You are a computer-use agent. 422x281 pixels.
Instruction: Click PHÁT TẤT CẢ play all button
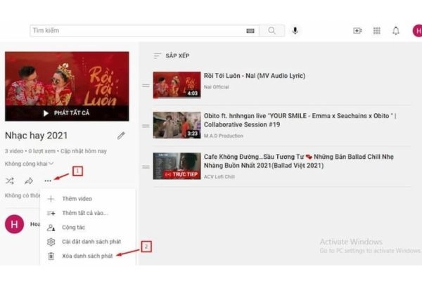point(67,113)
